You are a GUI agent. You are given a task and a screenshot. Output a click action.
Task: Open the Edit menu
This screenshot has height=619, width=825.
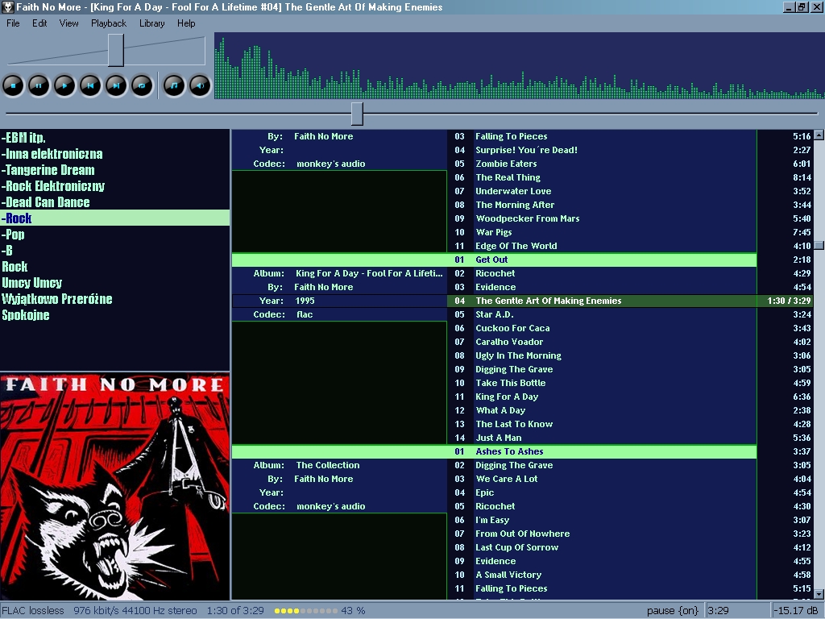(x=39, y=23)
